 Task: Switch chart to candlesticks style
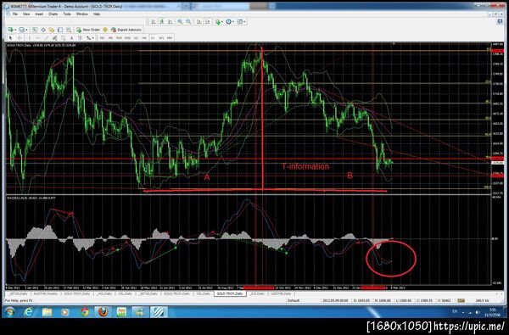coord(162,22)
